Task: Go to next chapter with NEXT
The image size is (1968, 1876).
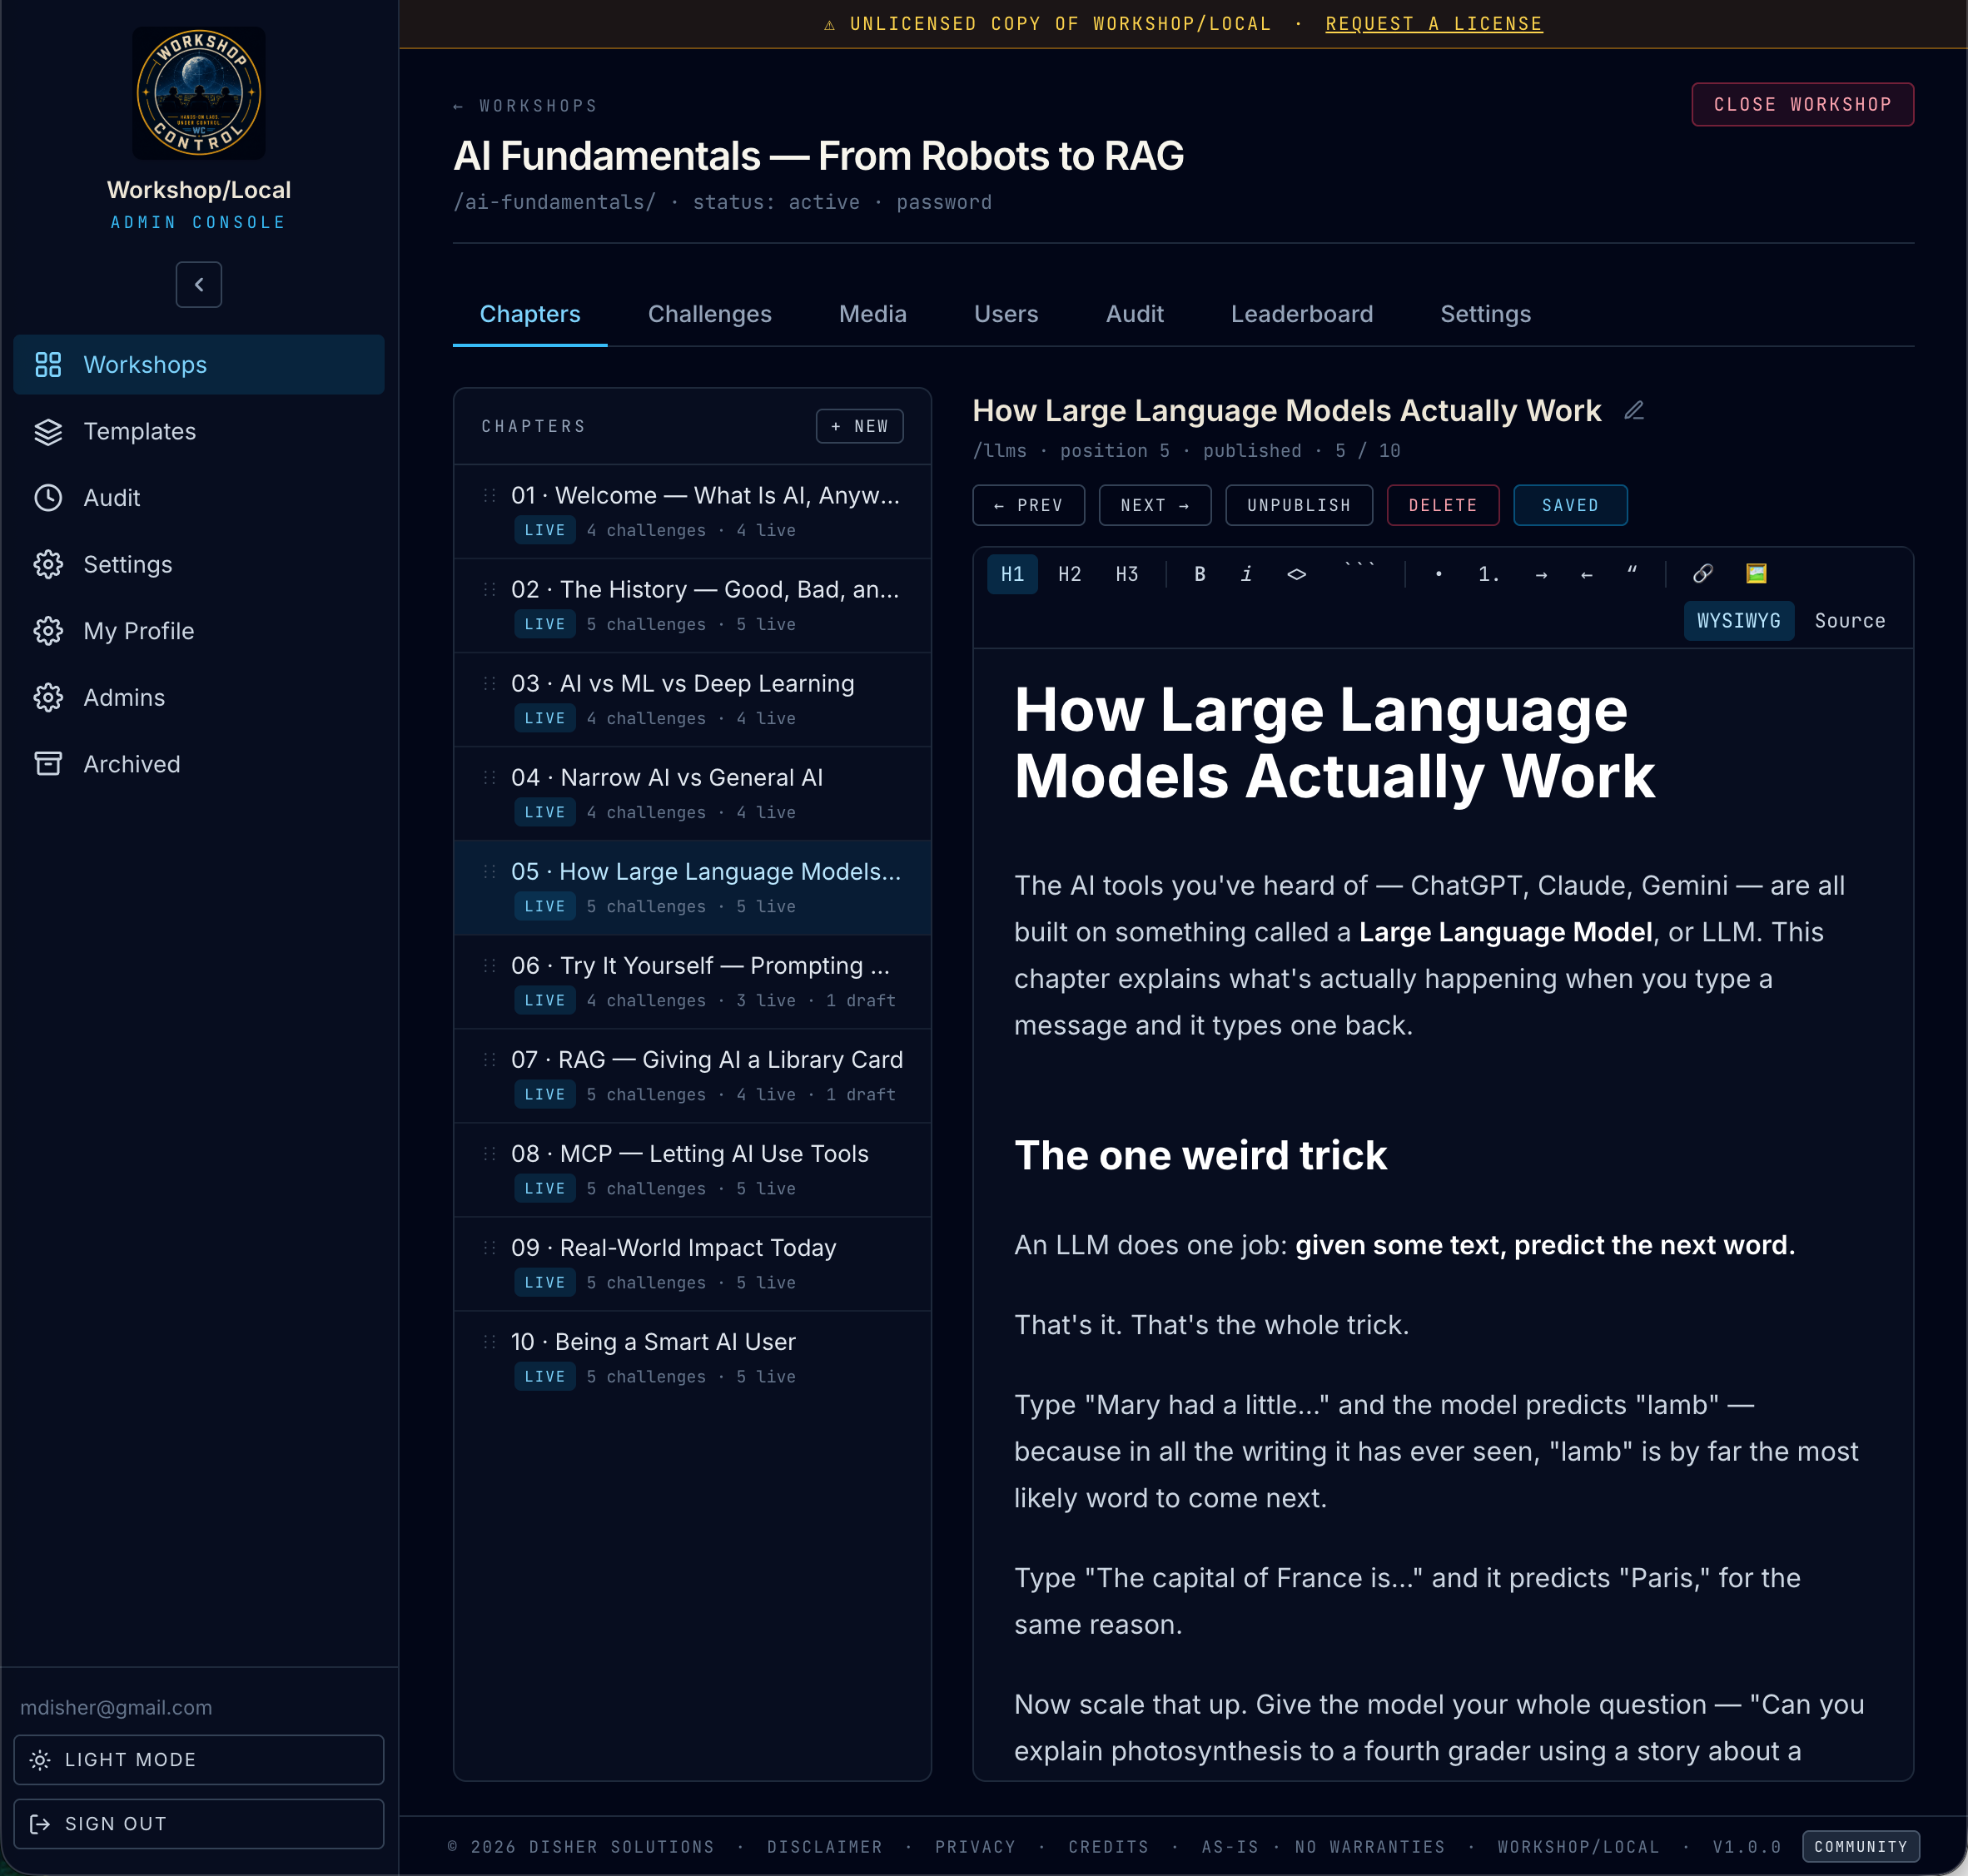Action: pyautogui.click(x=1154, y=505)
